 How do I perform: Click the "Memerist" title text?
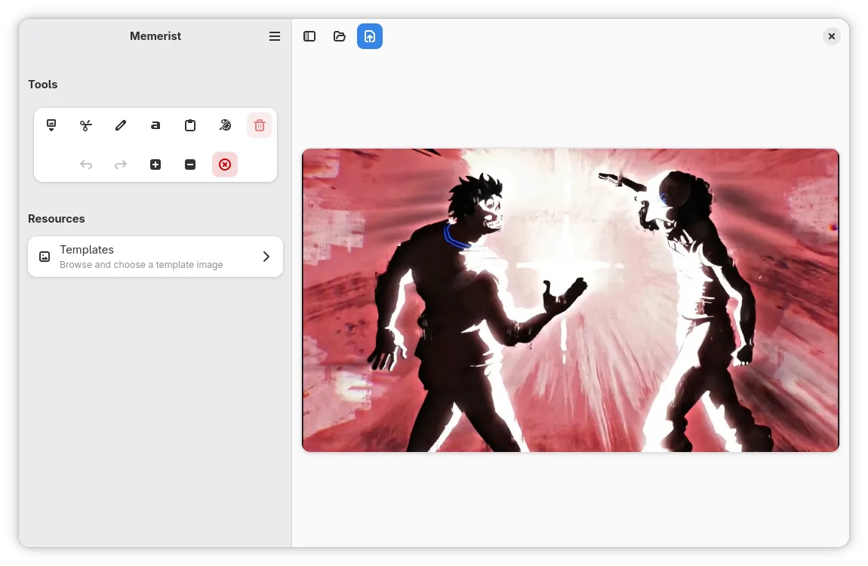click(x=155, y=36)
